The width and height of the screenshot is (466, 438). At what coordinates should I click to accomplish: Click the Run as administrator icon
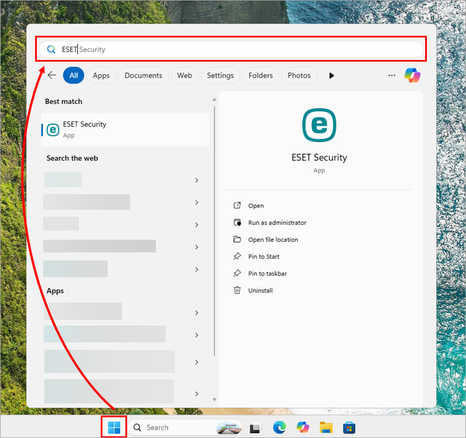click(x=237, y=222)
